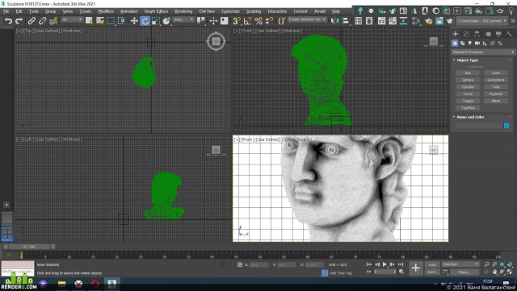Click the Redo arrow icon

pos(19,21)
